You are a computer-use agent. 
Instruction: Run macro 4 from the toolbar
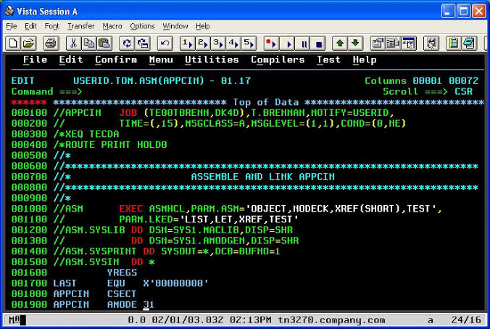pos(233,43)
